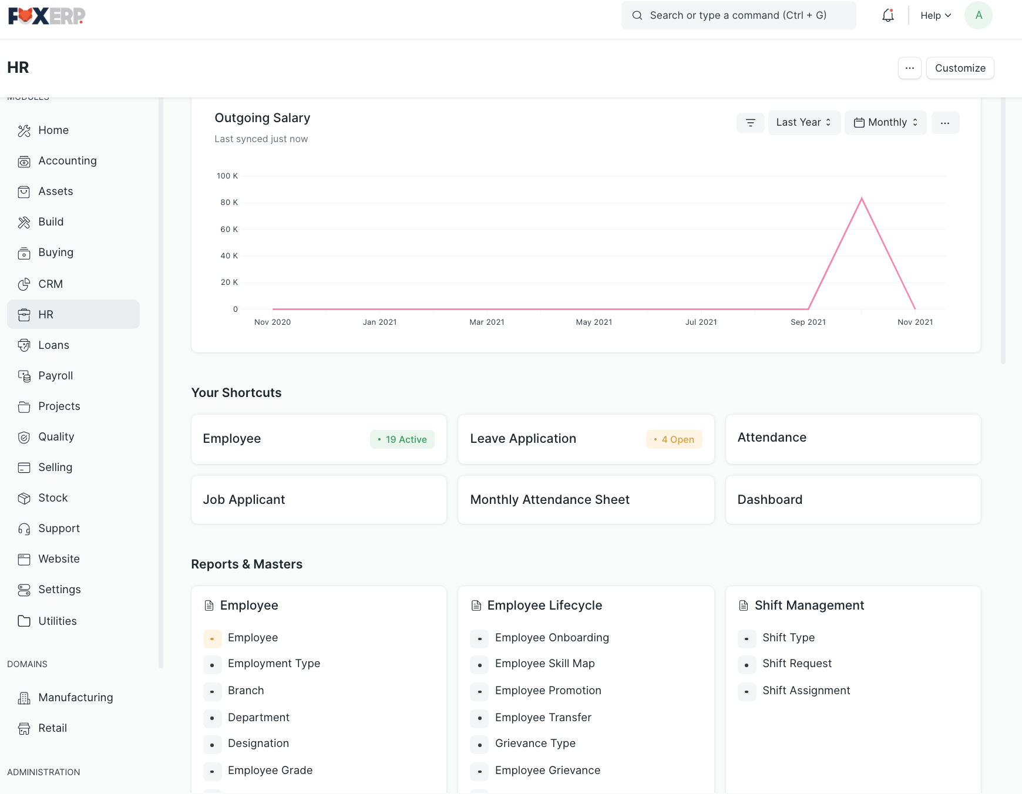Open the Employee shortcut card
The height and width of the screenshot is (794, 1022).
pyautogui.click(x=319, y=439)
